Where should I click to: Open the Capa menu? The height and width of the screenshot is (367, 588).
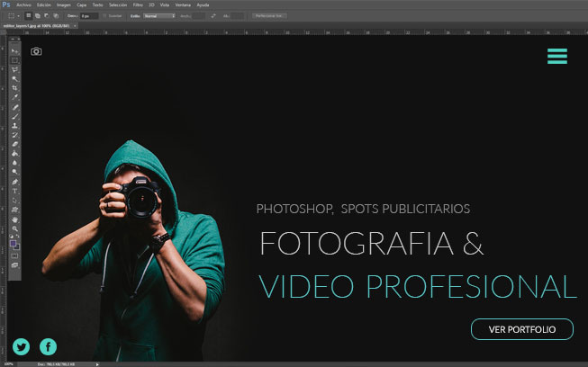[x=81, y=4]
